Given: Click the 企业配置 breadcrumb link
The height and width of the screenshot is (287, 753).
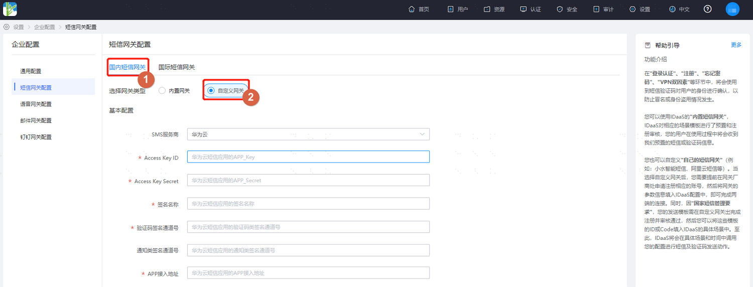Looking at the screenshot, I should coord(45,27).
